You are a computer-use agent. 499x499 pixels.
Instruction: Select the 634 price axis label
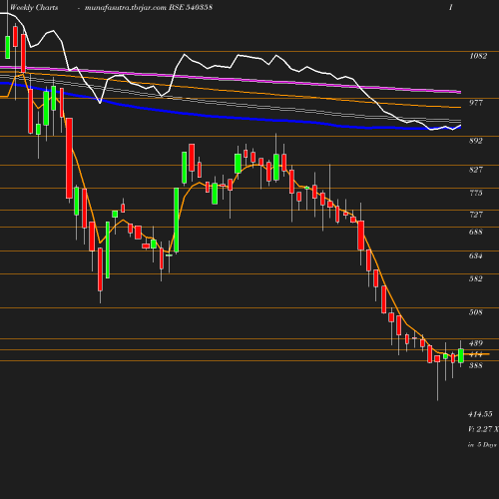pos(476,255)
